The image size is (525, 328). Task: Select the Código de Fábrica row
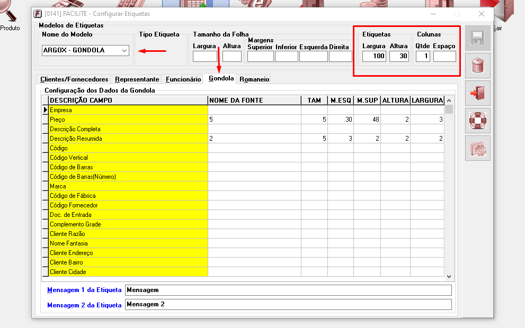point(243,196)
